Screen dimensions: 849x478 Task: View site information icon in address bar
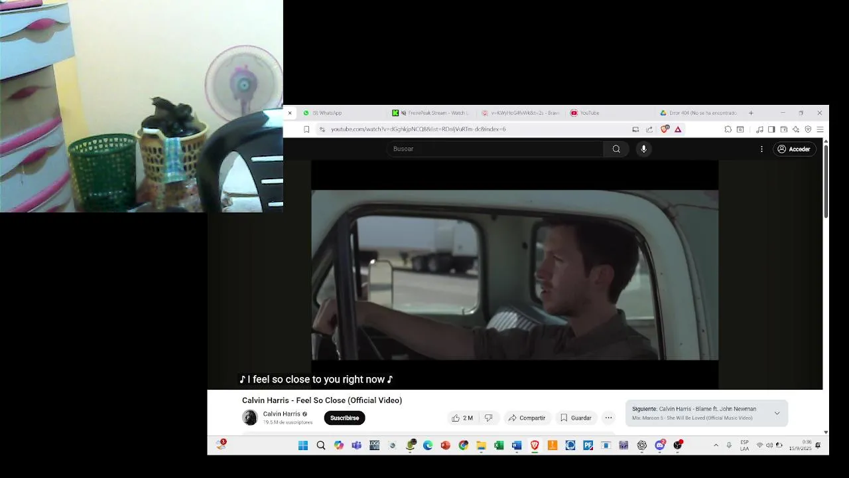322,129
